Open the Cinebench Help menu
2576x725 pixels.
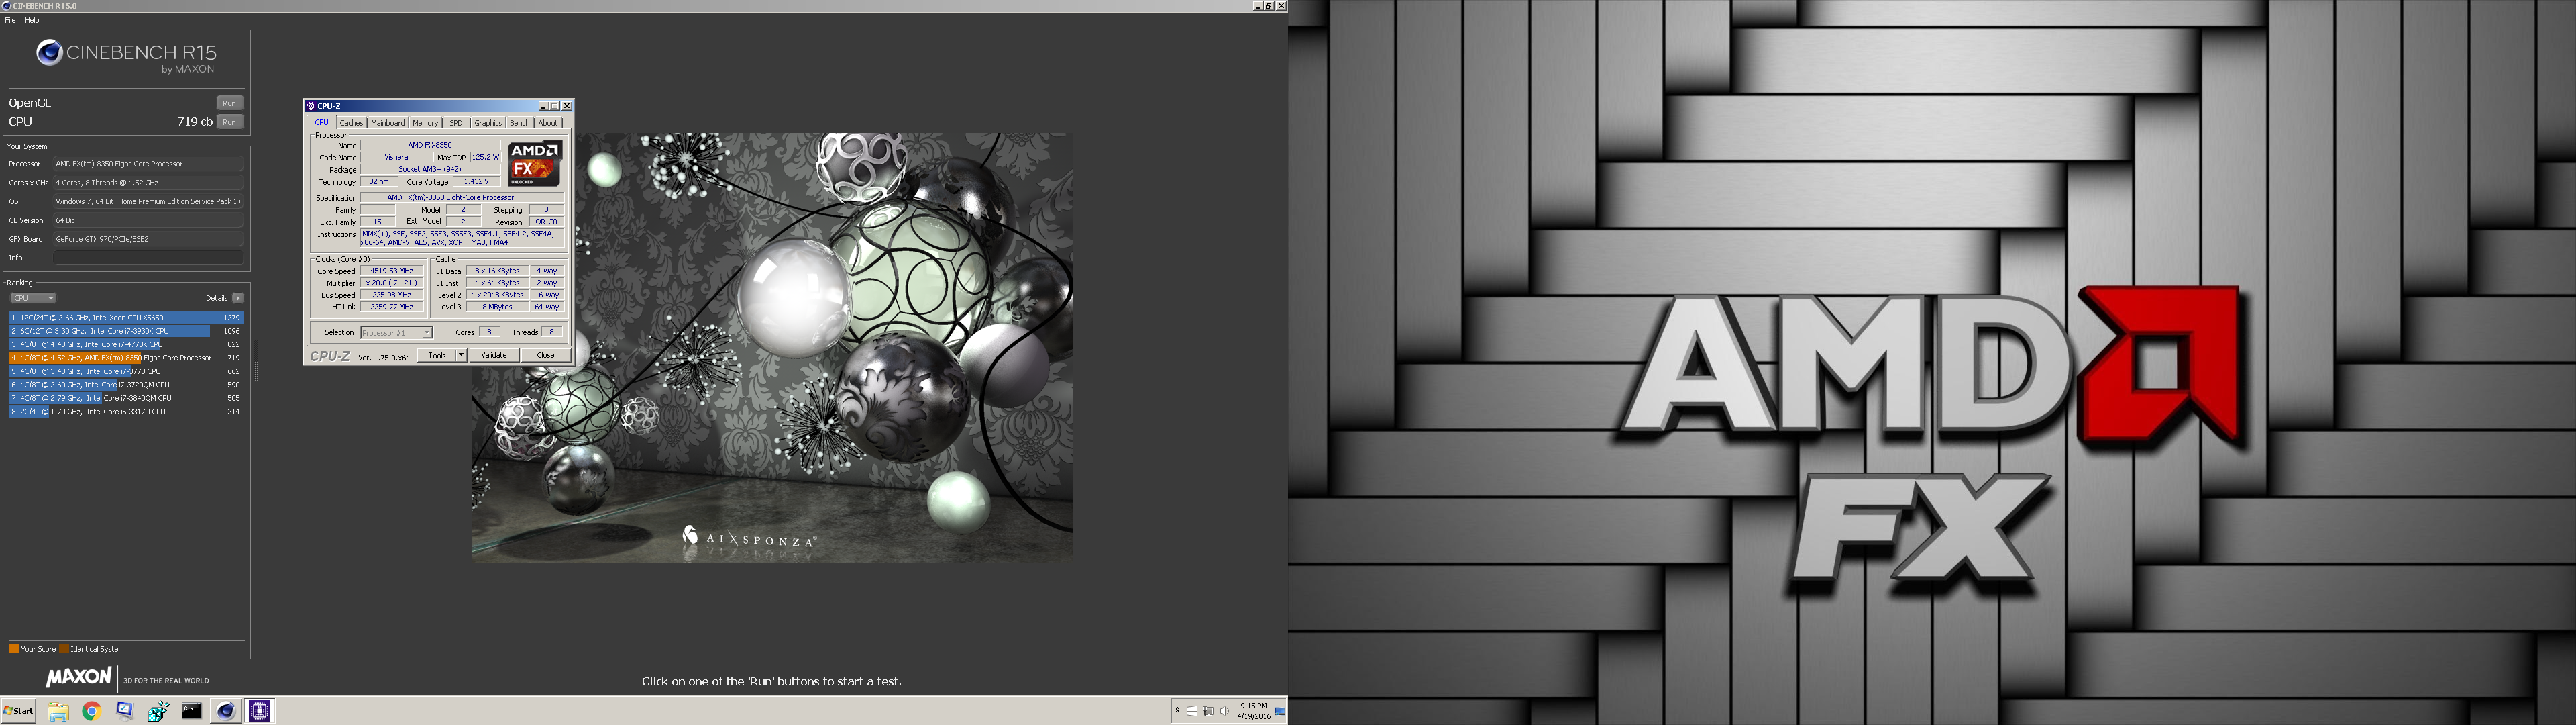pyautogui.click(x=32, y=20)
